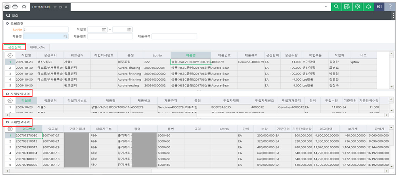Screen dimensions: 399x177
Task: Sort by 제품명 column in 생산실적 grid
Action: [191, 55]
